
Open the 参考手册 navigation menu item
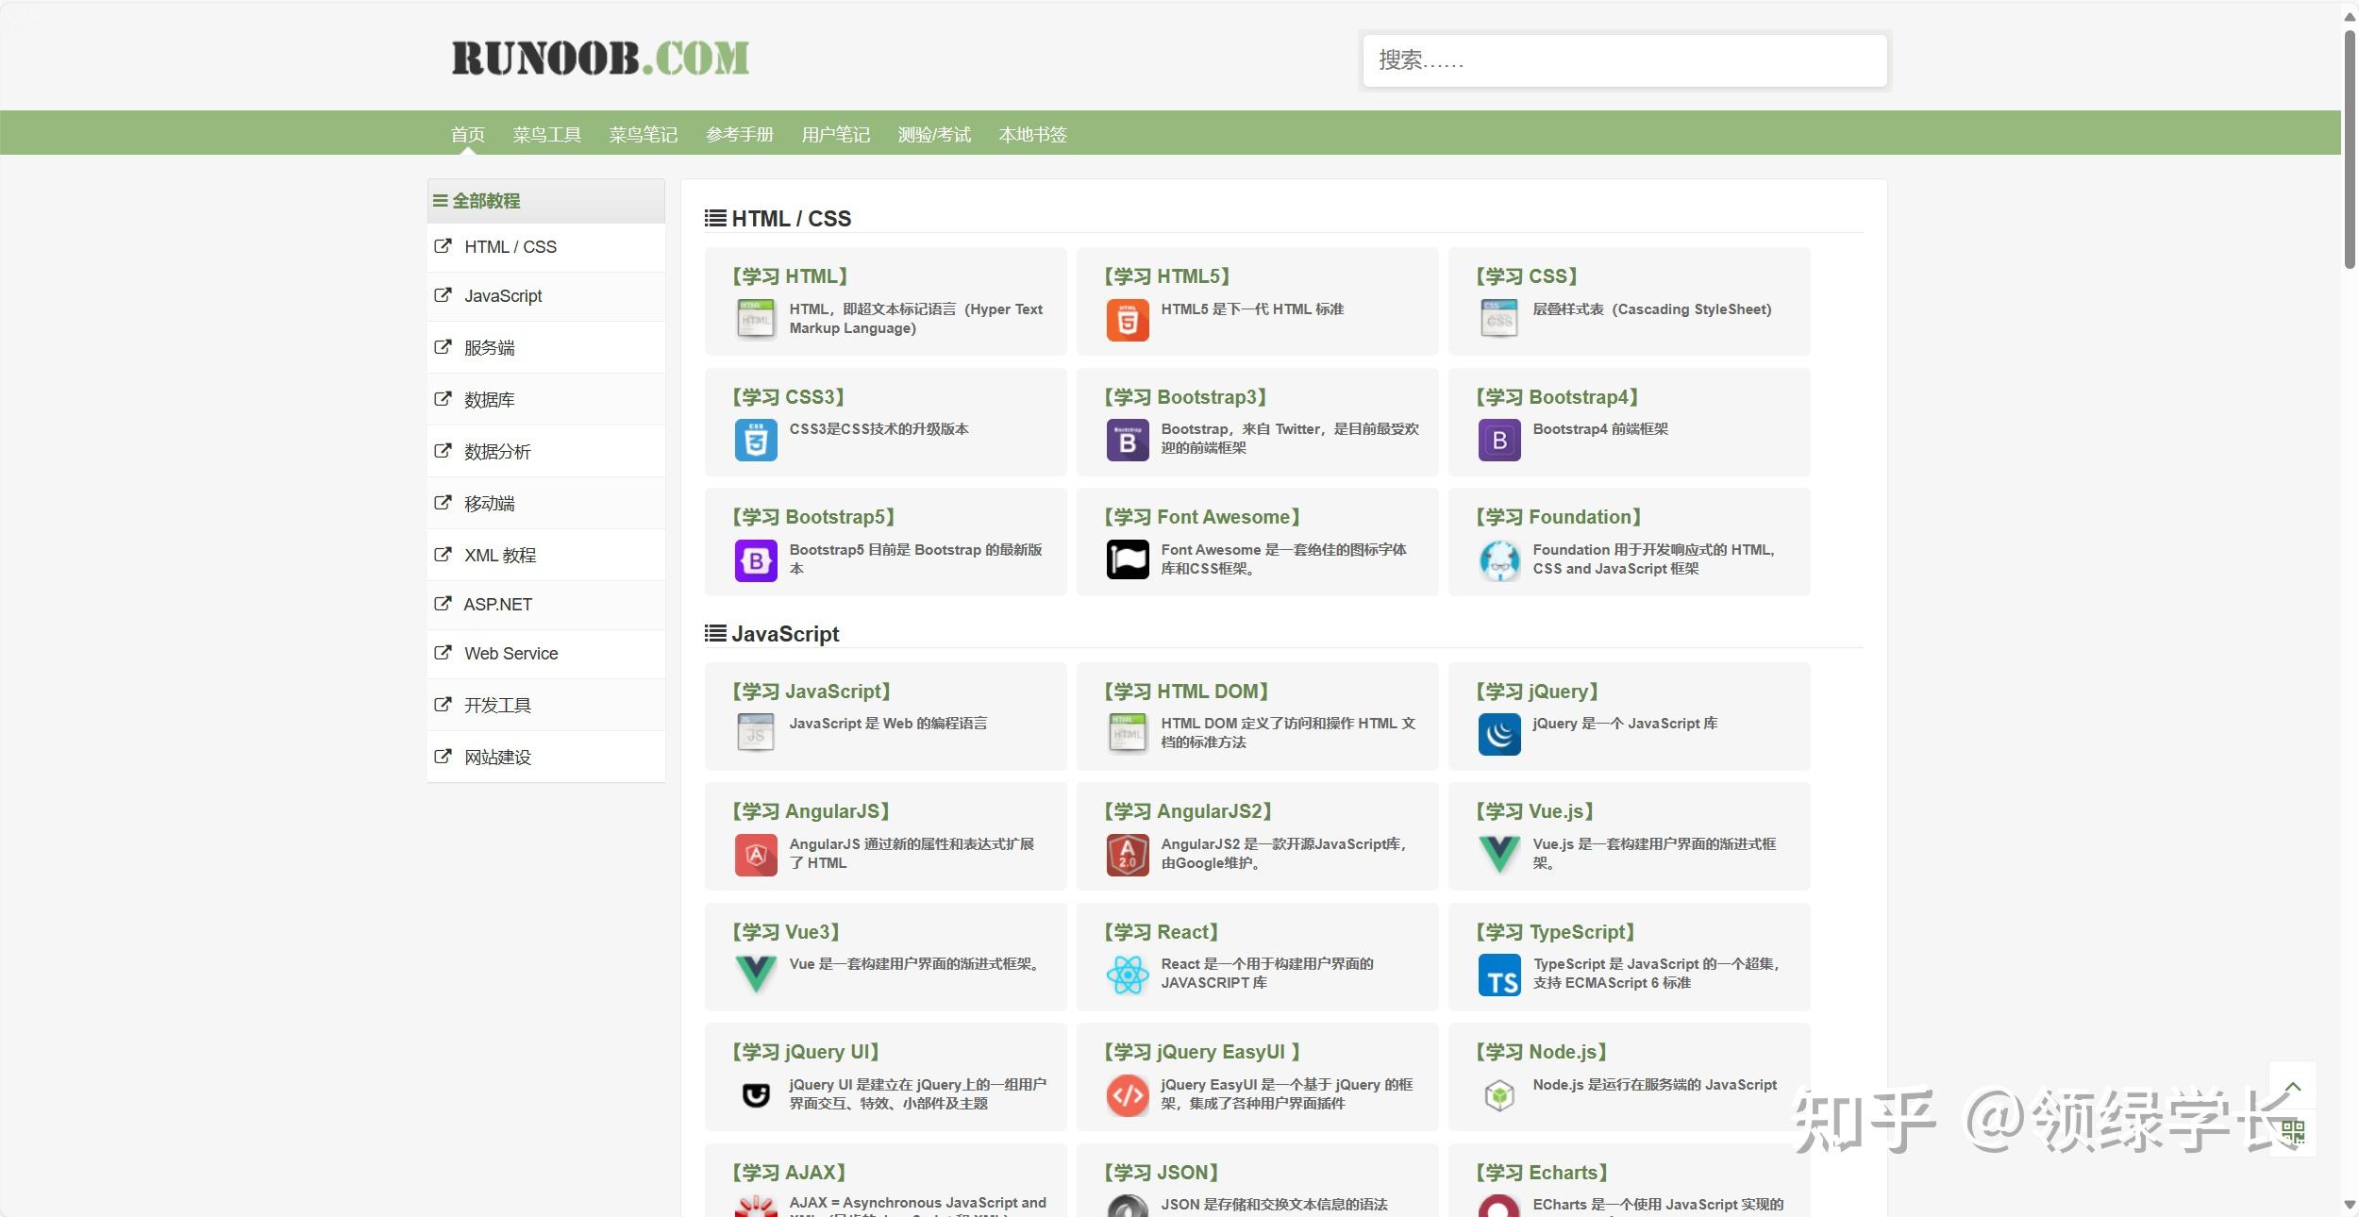pos(739,135)
